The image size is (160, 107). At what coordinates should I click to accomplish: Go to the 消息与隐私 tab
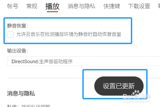81,6
